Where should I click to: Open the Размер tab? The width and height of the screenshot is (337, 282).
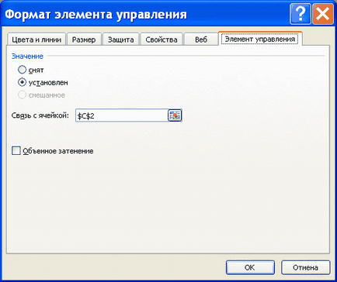(x=84, y=40)
